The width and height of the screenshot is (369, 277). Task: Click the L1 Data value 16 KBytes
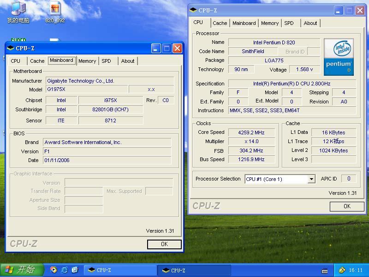point(333,132)
